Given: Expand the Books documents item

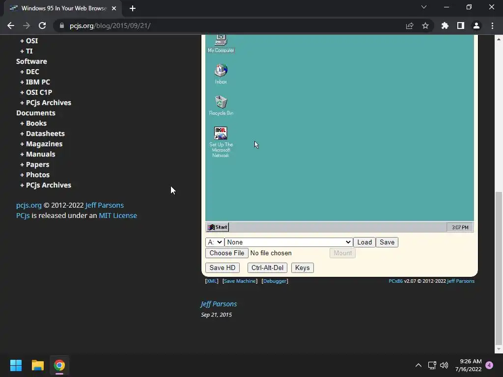Looking at the screenshot, I should [33, 123].
